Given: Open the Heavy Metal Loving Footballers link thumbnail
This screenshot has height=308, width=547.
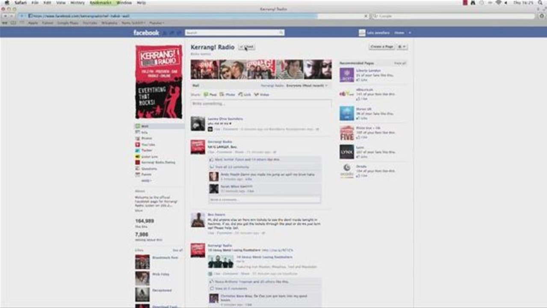Looking at the screenshot, I should (x=221, y=262).
